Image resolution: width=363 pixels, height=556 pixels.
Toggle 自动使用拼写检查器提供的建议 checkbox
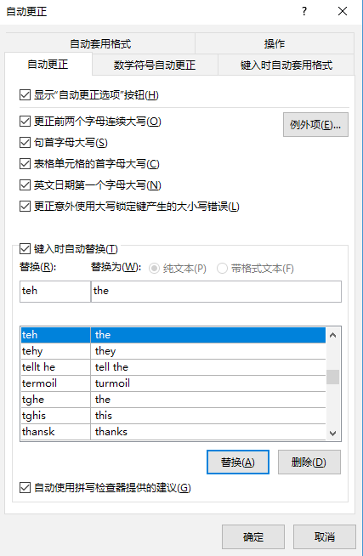pos(25,488)
